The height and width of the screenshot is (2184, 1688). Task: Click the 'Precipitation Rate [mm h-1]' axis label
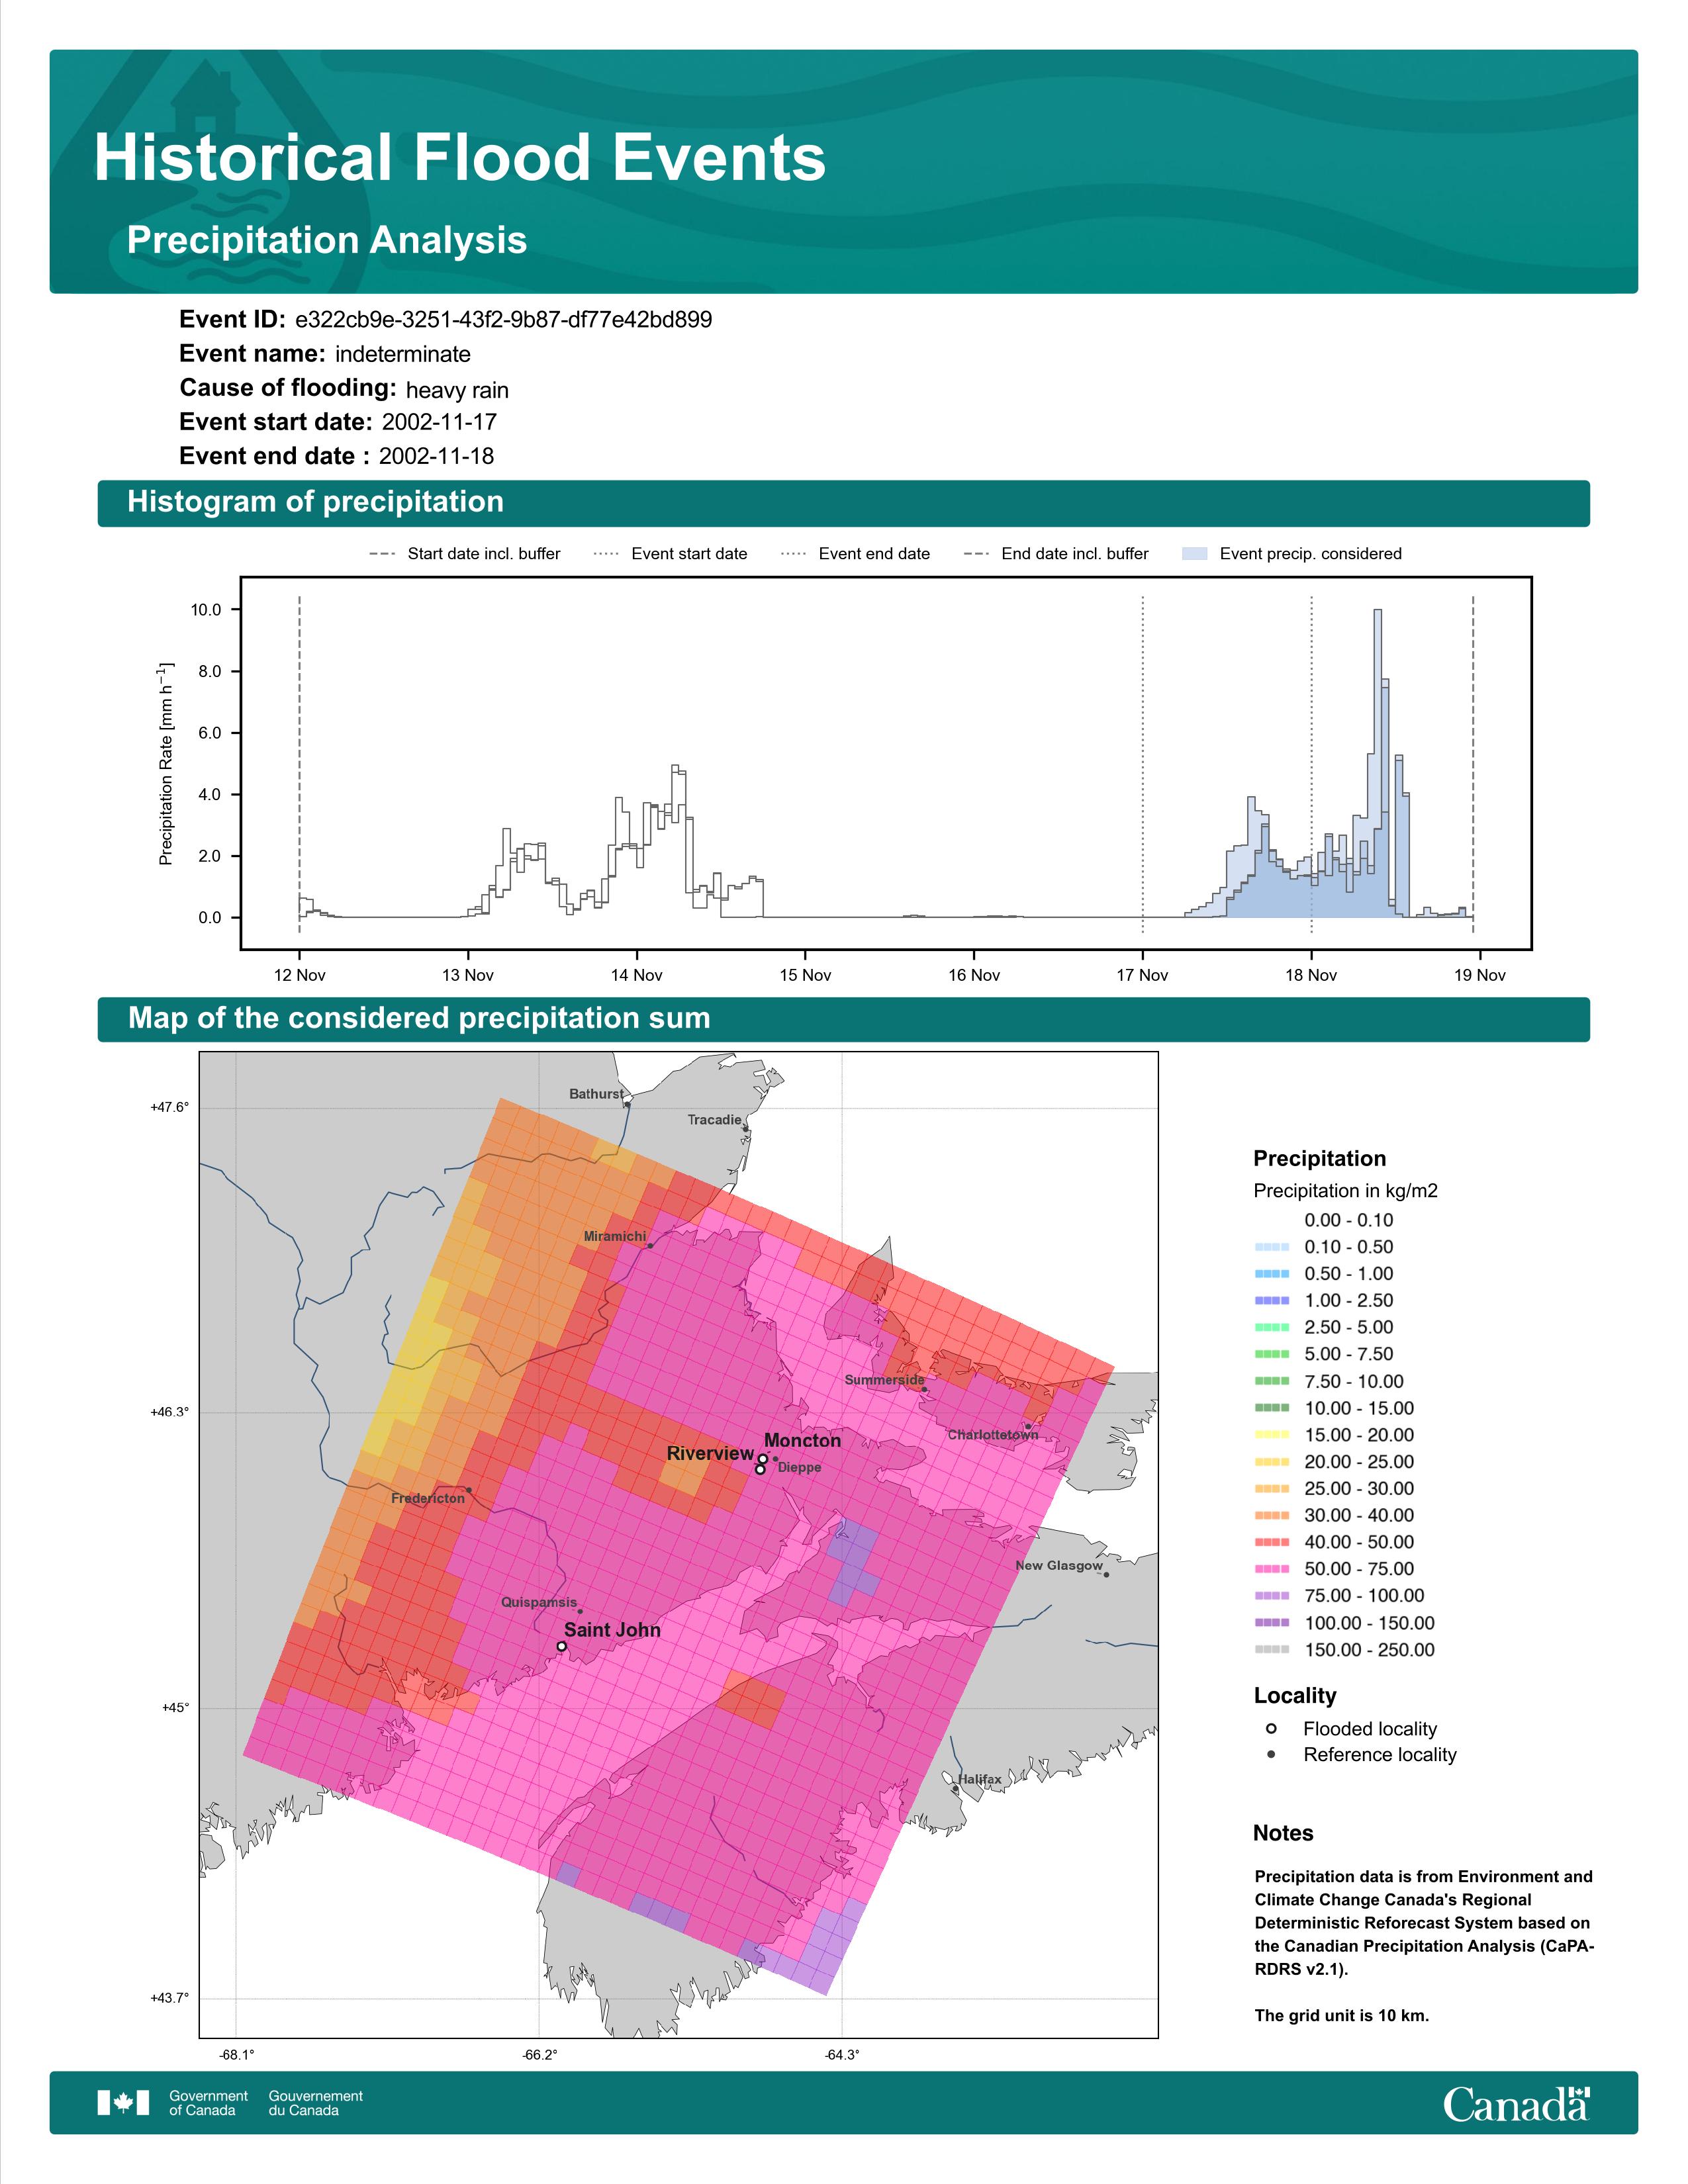tap(166, 763)
